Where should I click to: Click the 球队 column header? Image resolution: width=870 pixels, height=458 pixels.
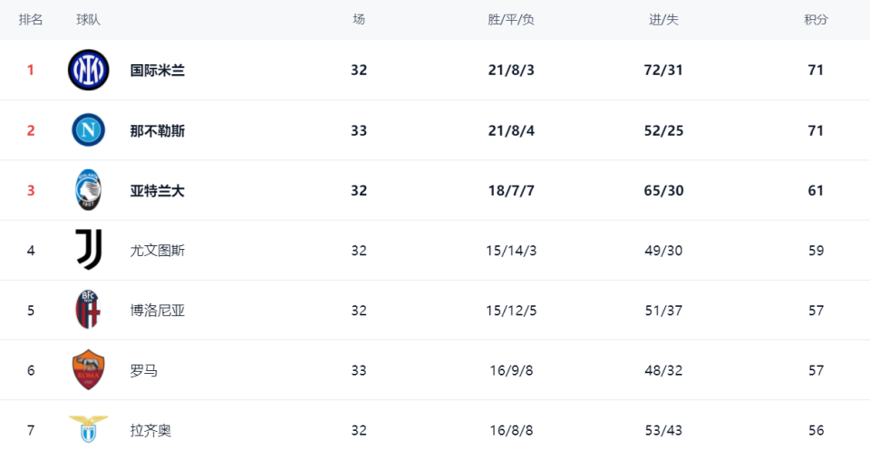click(88, 20)
